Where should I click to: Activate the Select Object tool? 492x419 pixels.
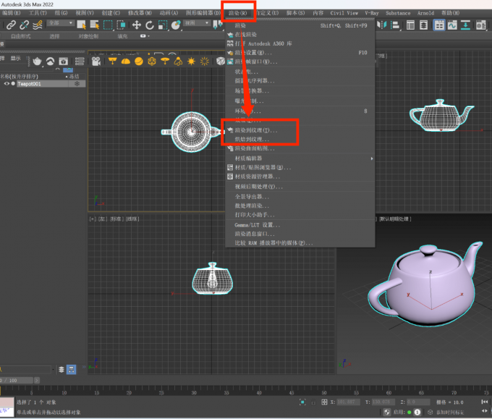(82, 25)
